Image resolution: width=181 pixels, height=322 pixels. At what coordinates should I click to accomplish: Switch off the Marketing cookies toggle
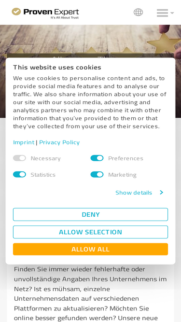coord(97,174)
